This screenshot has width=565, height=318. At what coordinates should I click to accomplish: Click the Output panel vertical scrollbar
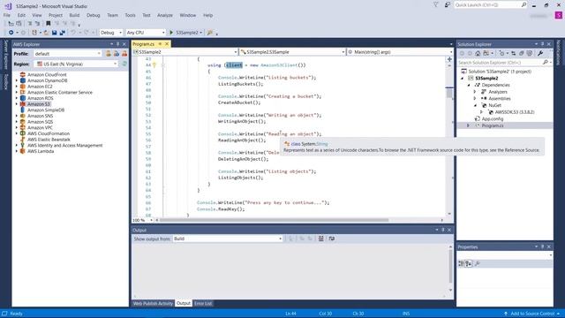tap(450, 266)
